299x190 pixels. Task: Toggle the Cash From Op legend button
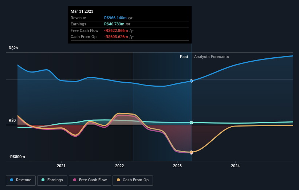pos(133,180)
